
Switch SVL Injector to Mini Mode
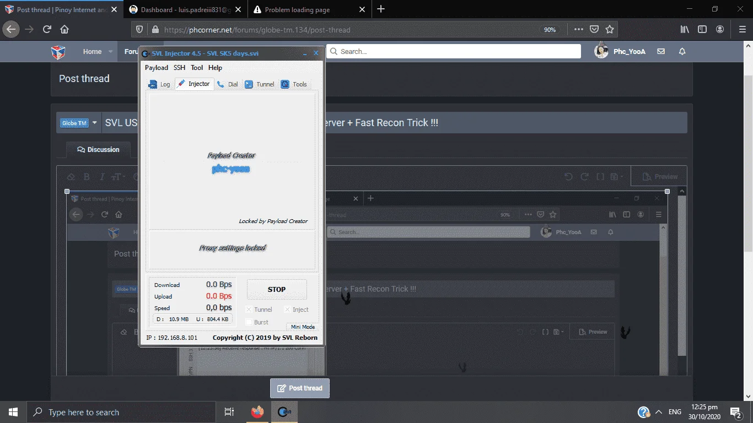(x=303, y=327)
